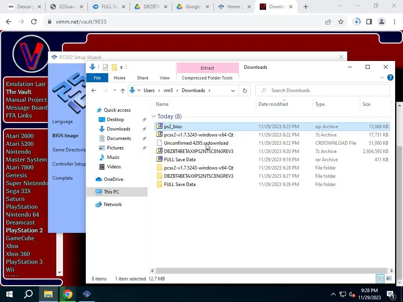Open Compressed Folder Tools tab

tap(207, 78)
